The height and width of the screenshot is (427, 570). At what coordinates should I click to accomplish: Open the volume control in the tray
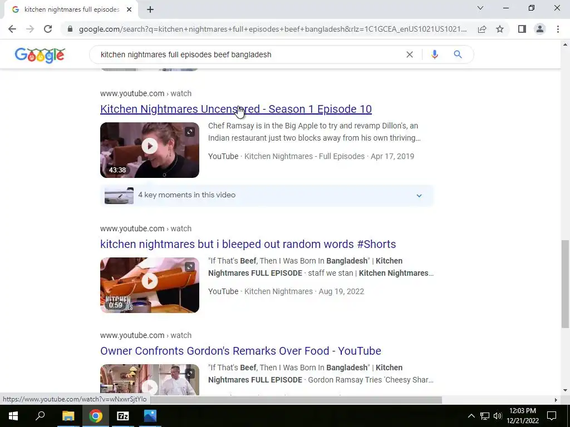pyautogui.click(x=498, y=416)
